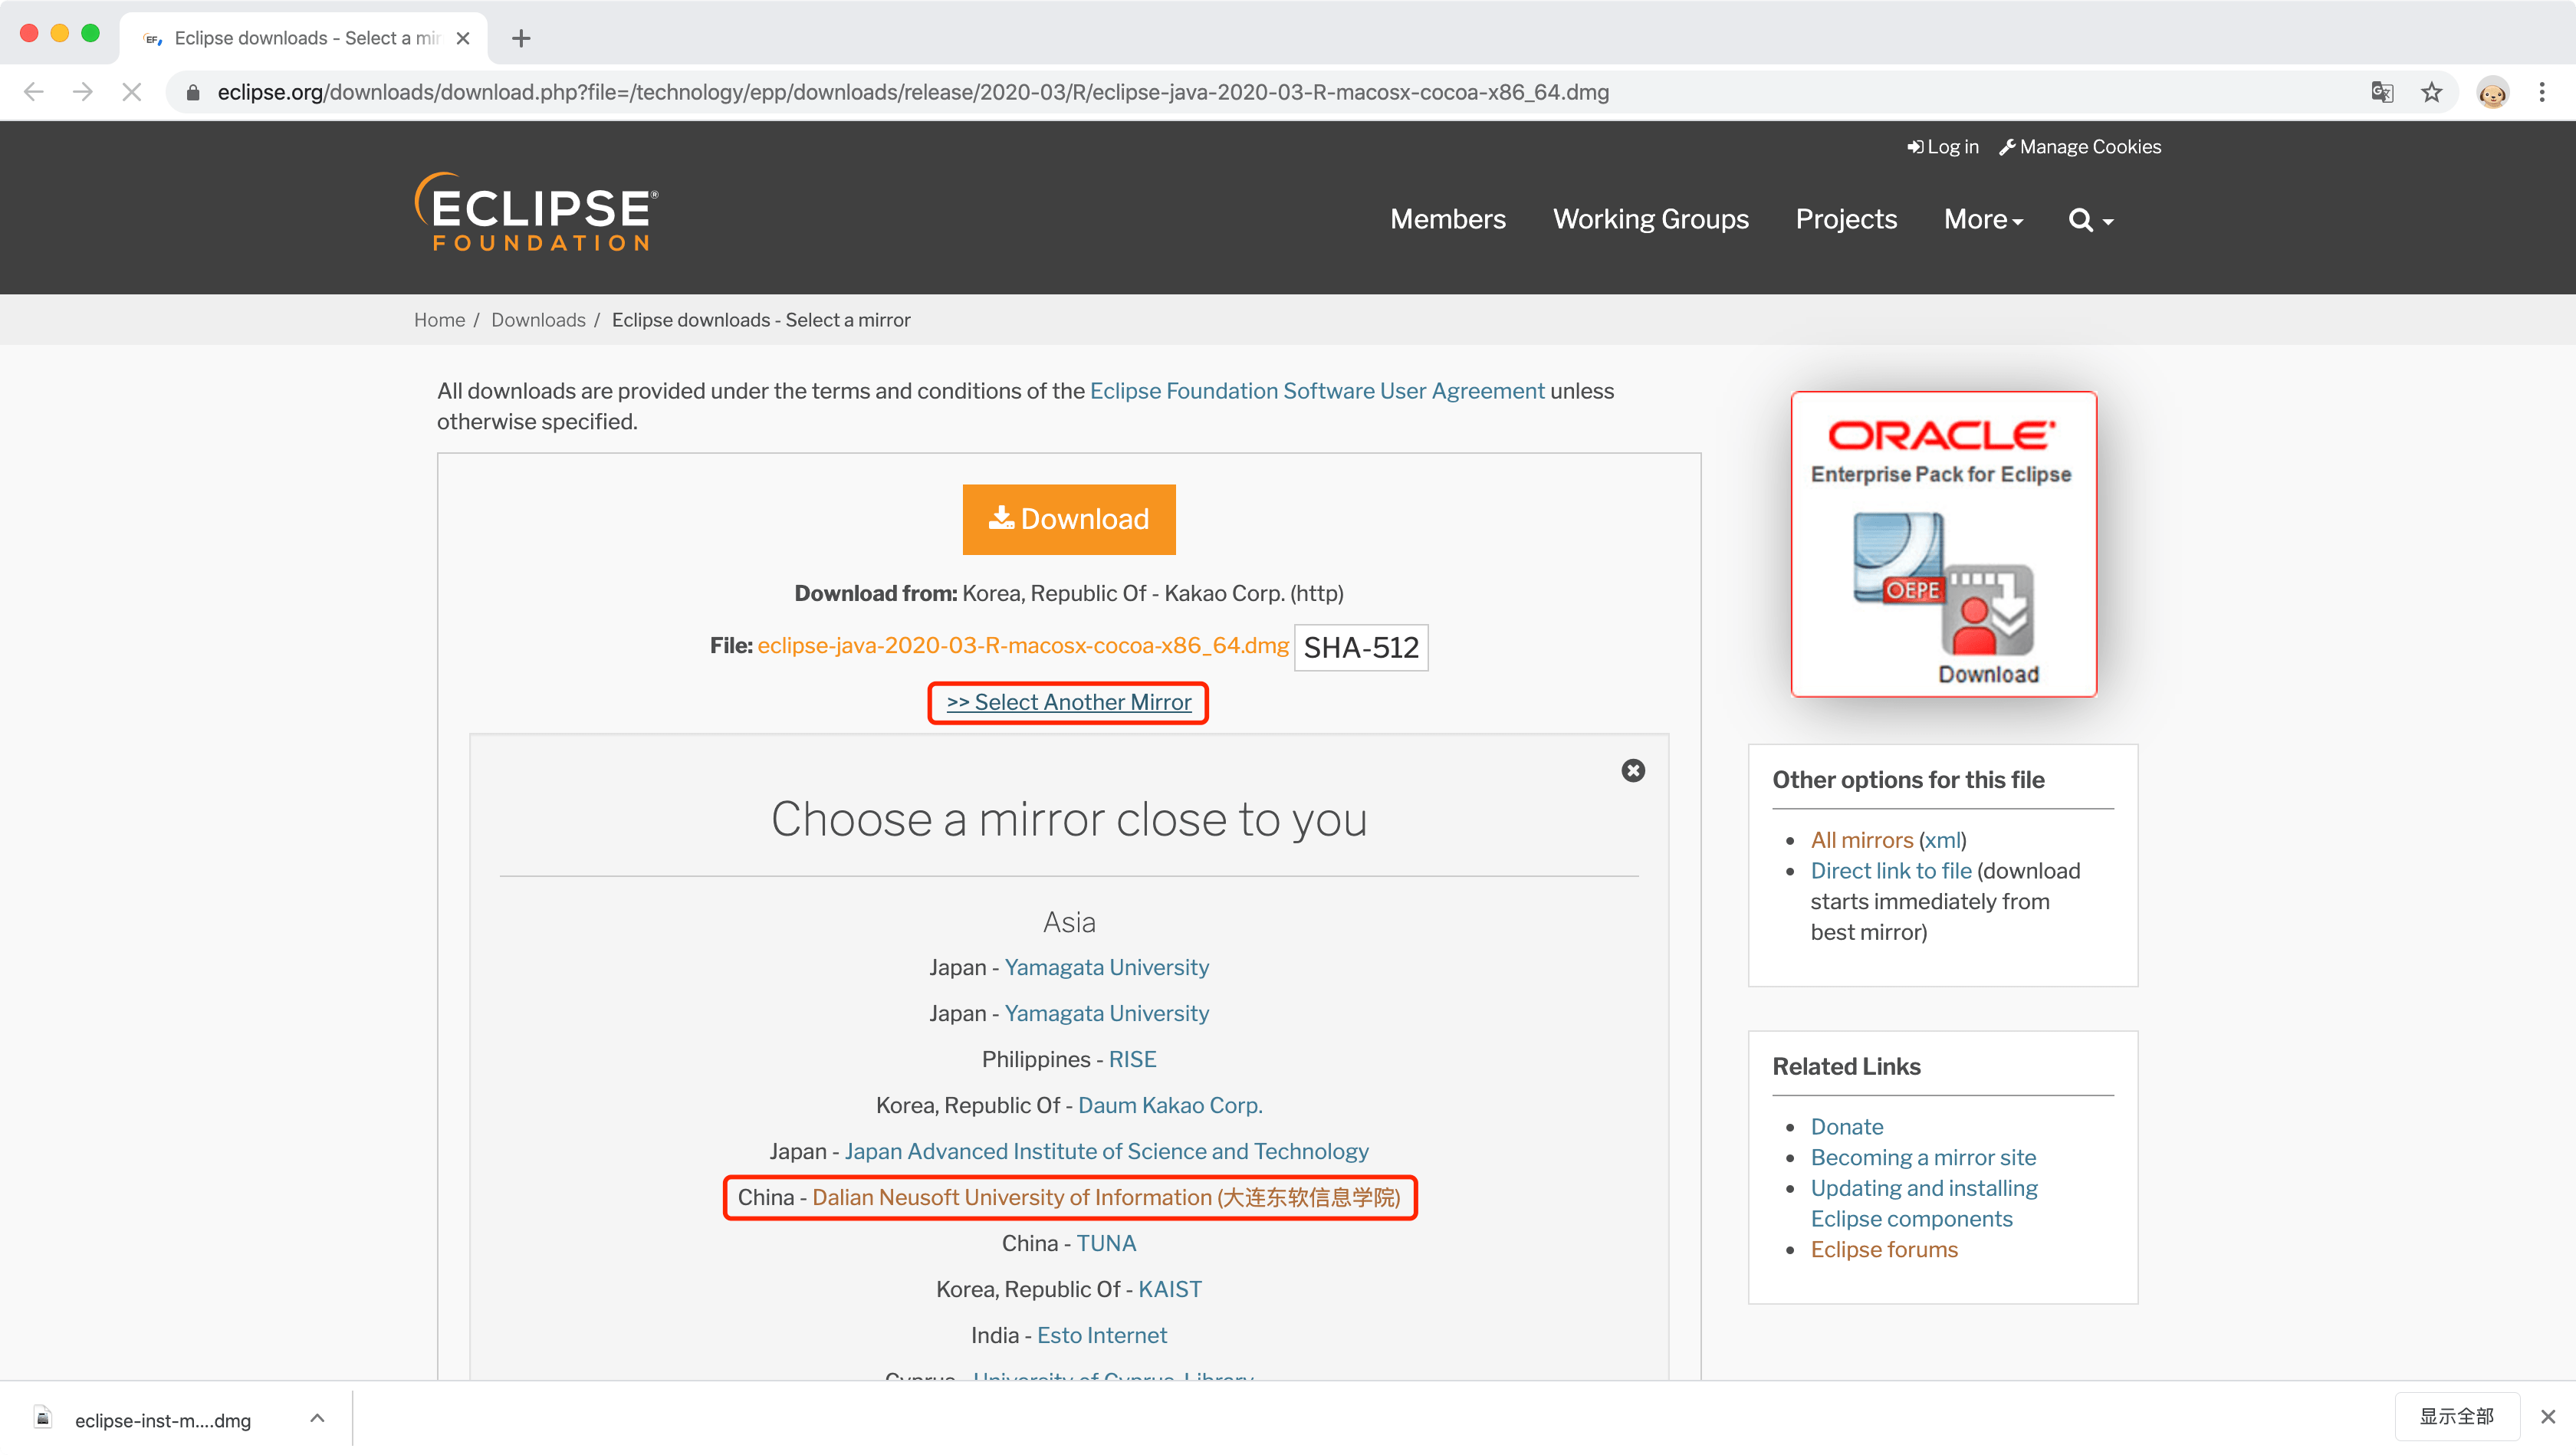This screenshot has width=2576, height=1455.
Task: Select KAIST mirror
Action: pyautogui.click(x=1169, y=1289)
